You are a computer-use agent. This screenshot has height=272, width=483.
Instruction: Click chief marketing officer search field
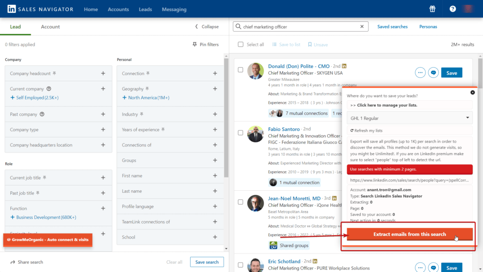click(x=300, y=26)
